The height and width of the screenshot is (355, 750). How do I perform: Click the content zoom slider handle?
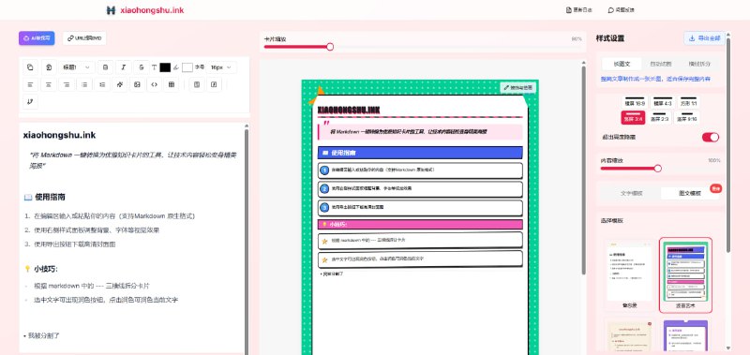click(x=658, y=169)
